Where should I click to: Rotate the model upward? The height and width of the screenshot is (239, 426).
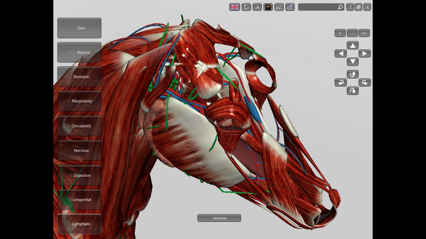coord(353,74)
